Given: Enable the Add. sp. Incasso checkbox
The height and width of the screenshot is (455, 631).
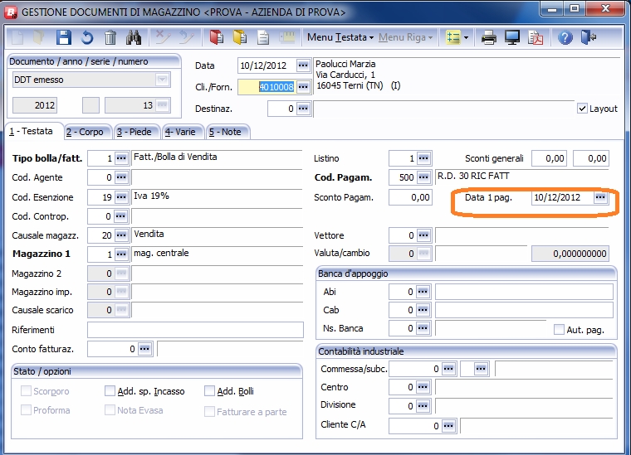Looking at the screenshot, I should click(110, 391).
